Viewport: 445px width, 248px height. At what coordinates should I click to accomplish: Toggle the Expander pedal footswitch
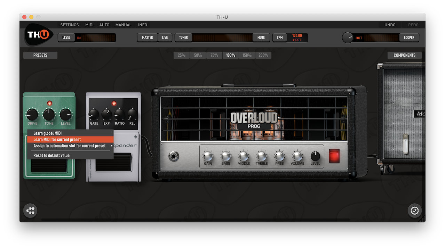(113, 163)
